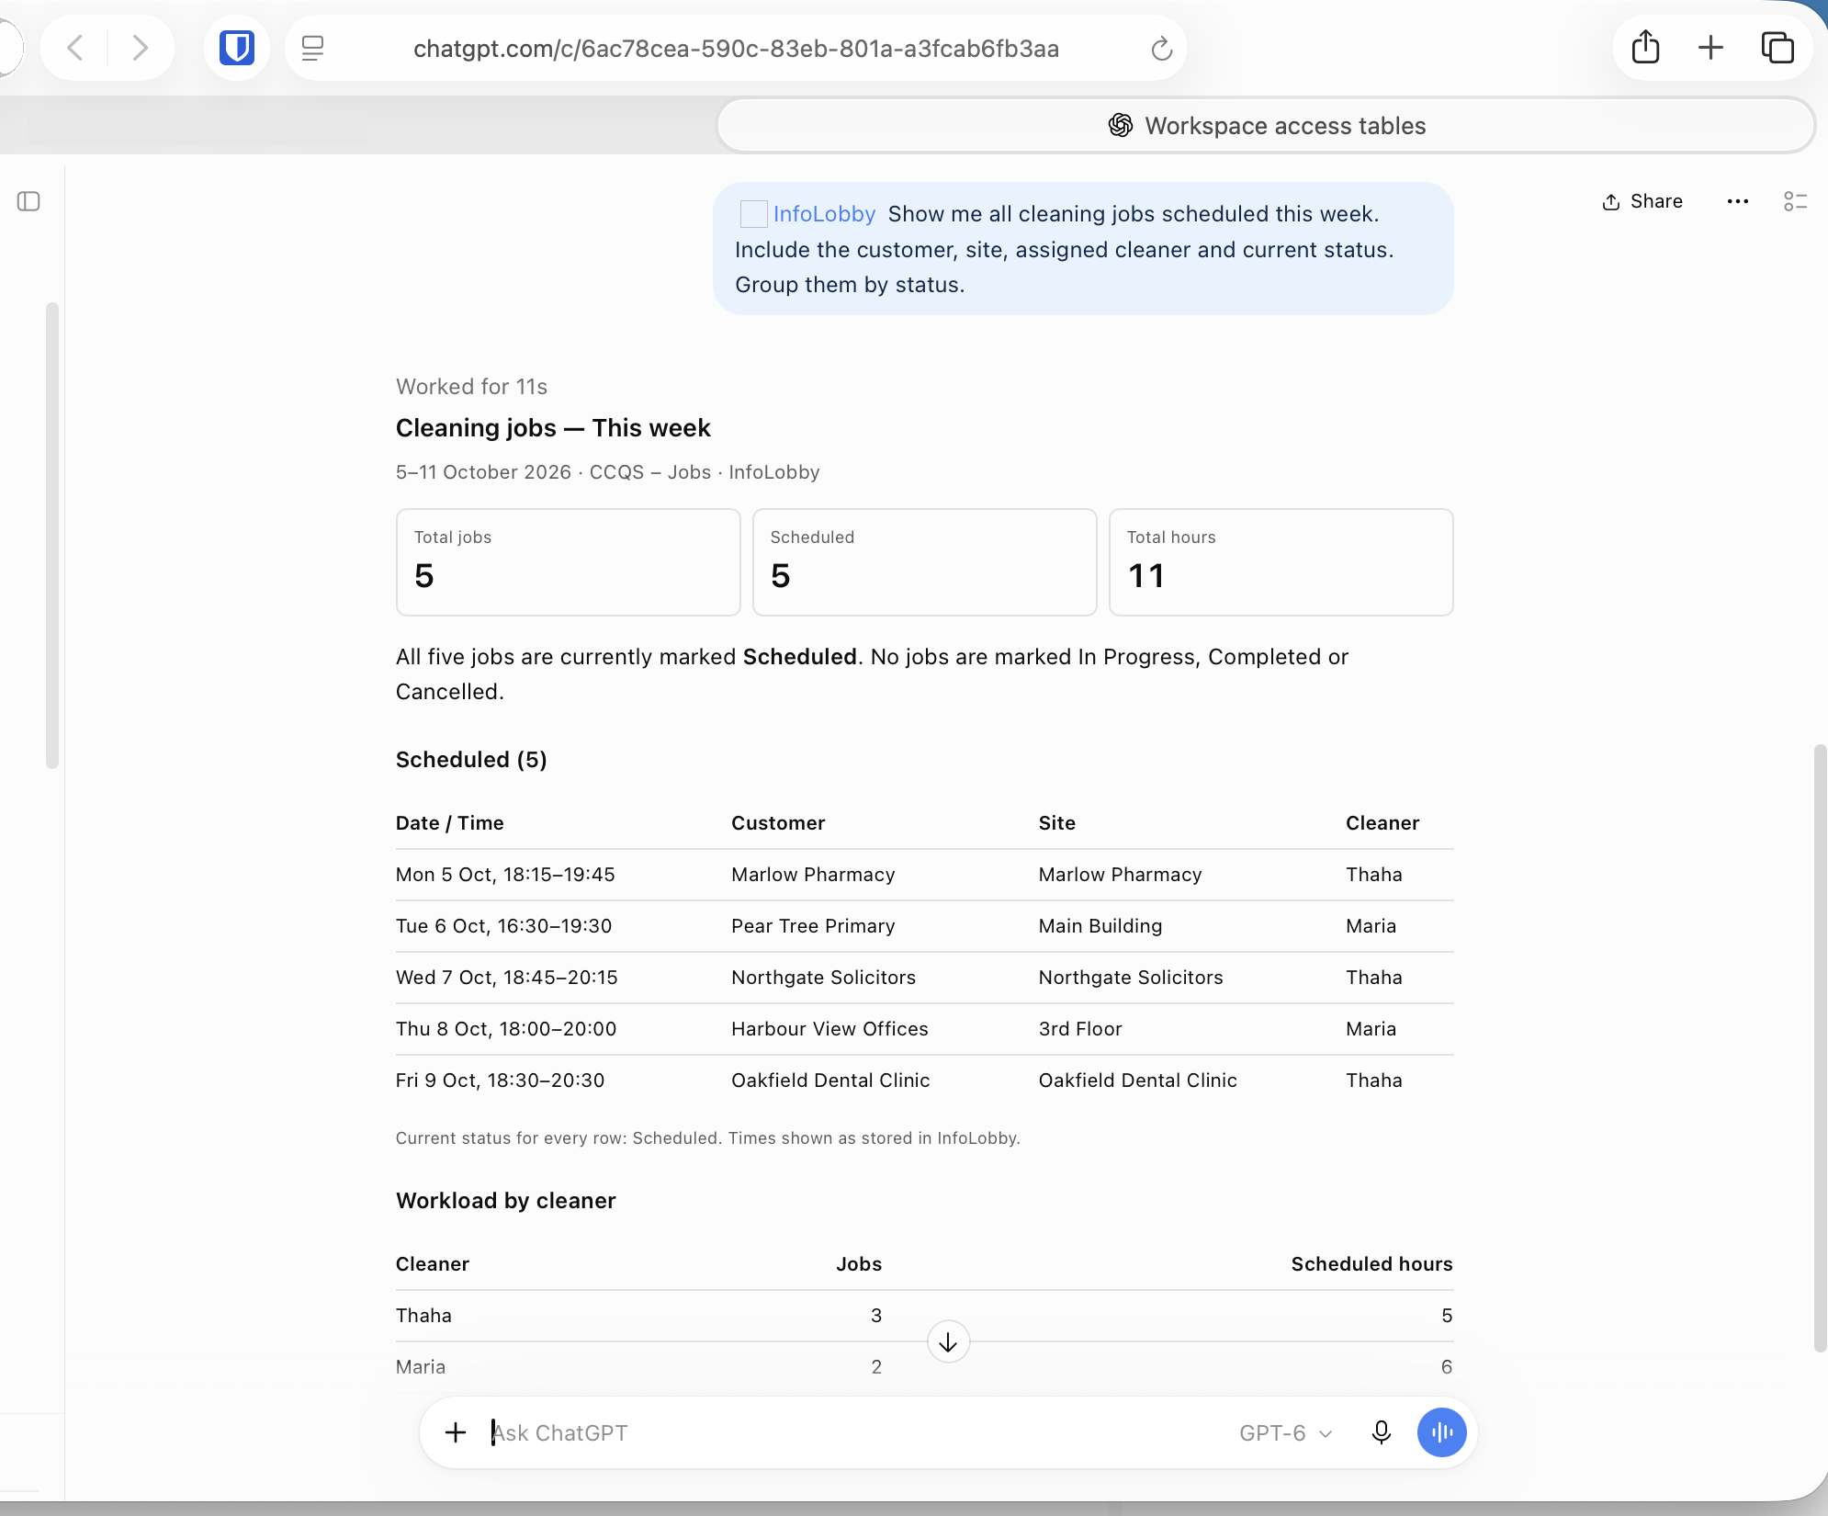This screenshot has height=1516, width=1828.
Task: Select the Customer 'Oakfield Dental Clinic' cell
Action: coord(830,1080)
